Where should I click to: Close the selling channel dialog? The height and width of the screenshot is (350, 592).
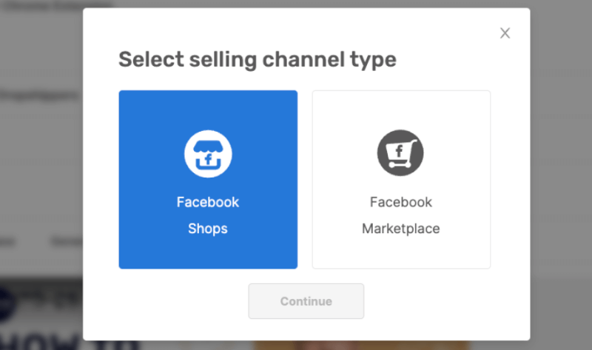pyautogui.click(x=505, y=33)
